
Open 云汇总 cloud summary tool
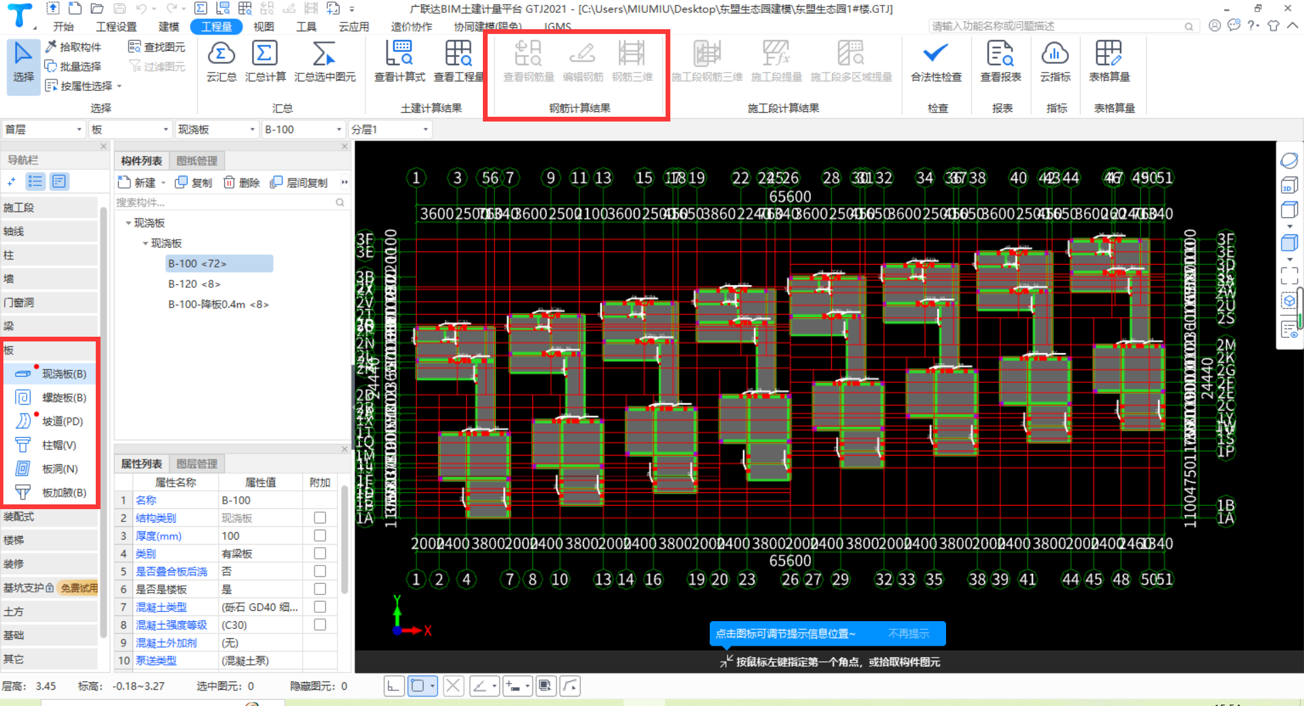pyautogui.click(x=221, y=61)
